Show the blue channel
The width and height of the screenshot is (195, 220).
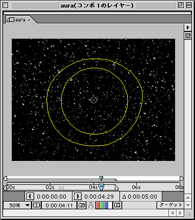[106, 205]
